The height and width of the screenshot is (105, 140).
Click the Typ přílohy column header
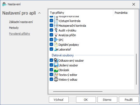(81, 13)
